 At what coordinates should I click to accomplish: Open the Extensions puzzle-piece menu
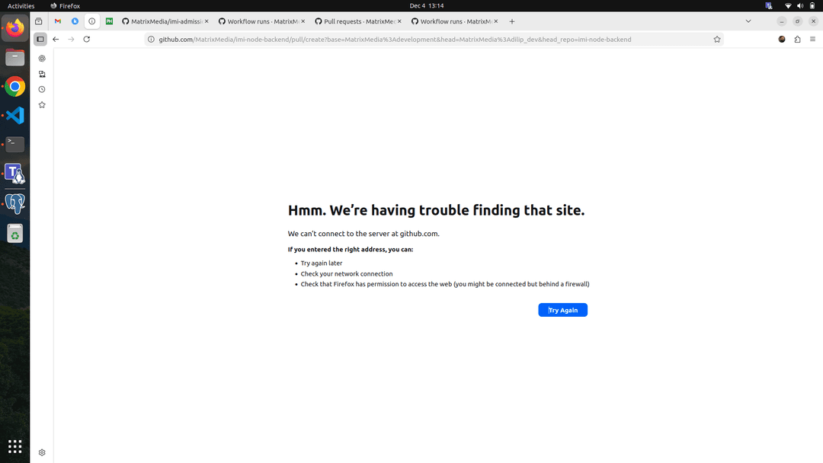click(797, 40)
